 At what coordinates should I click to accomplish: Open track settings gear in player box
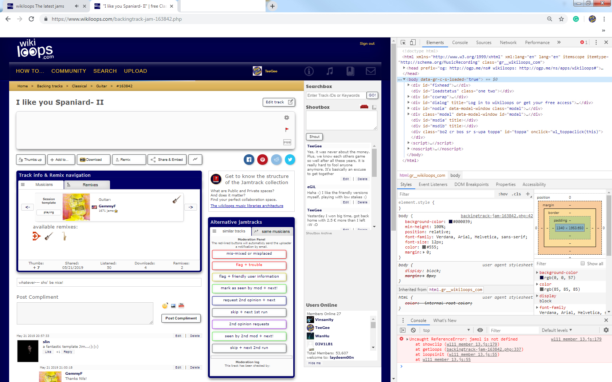[287, 118]
